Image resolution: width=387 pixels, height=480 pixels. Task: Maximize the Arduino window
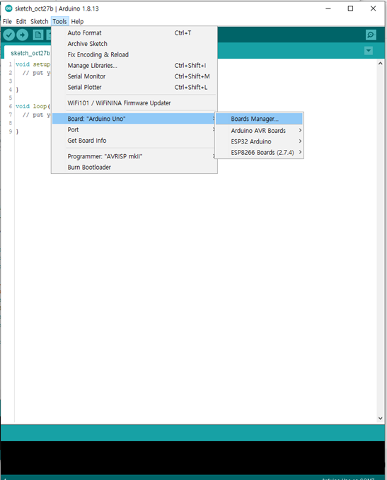pos(350,8)
